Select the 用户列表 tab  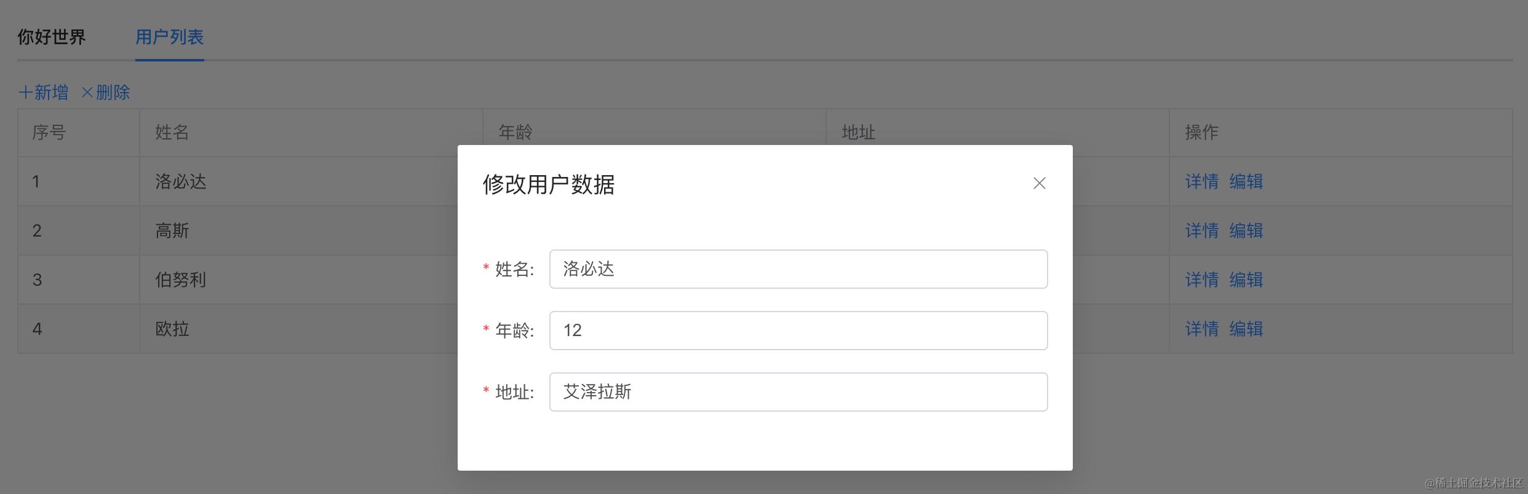(x=169, y=37)
